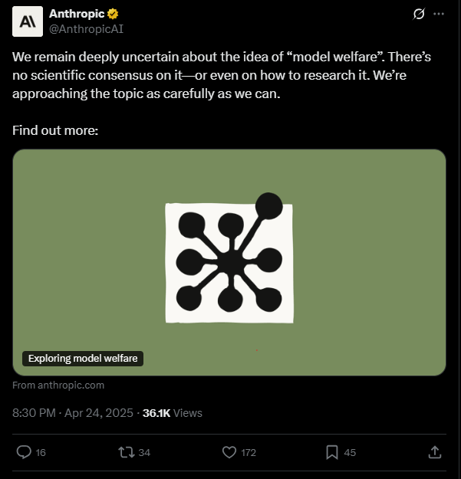Image resolution: width=461 pixels, height=479 pixels.
Task: Click the repost arrows icon
Action: coord(126,452)
